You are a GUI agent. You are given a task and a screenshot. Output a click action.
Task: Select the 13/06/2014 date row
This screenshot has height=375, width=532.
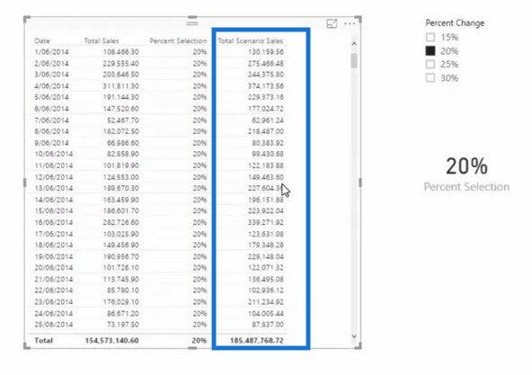point(159,188)
